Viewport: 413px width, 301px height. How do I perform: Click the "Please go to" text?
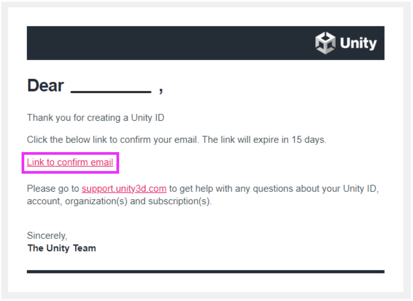(x=53, y=189)
